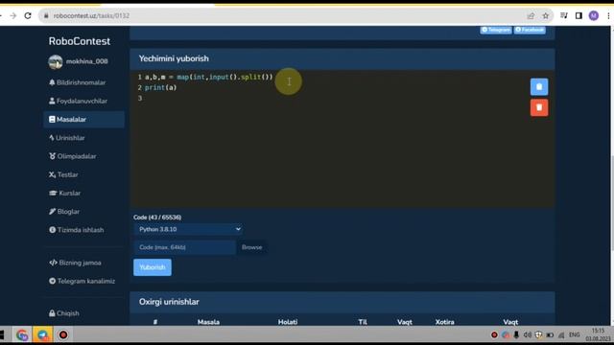Open Google Chrome from the taskbar
Screen dimensions: 614x345
tap(22, 334)
